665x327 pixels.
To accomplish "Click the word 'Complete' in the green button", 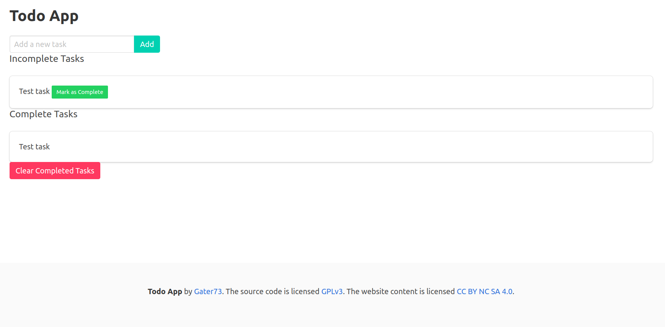I will point(90,92).
